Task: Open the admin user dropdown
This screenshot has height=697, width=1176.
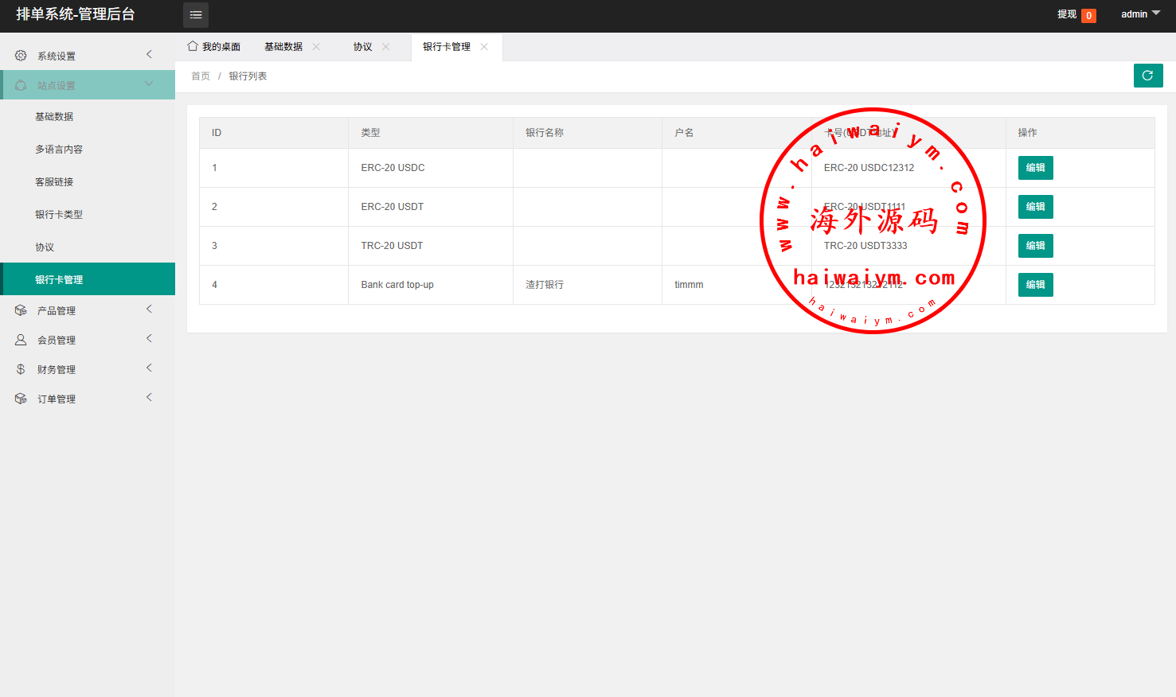Action: [1140, 14]
